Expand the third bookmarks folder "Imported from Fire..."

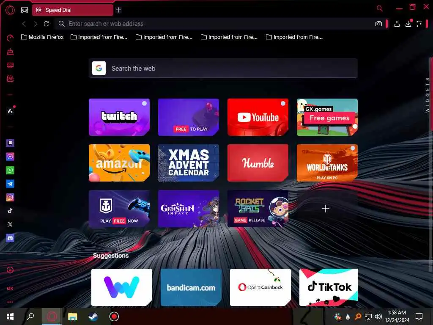(164, 37)
